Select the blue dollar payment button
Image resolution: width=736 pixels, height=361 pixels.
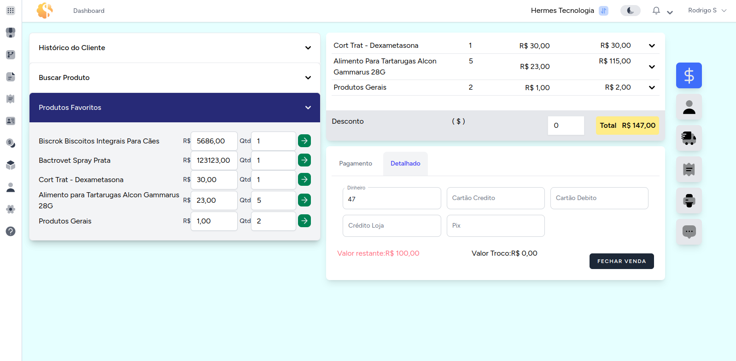(x=689, y=75)
